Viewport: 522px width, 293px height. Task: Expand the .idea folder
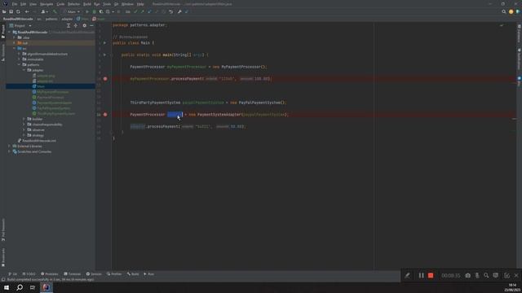tap(15, 37)
